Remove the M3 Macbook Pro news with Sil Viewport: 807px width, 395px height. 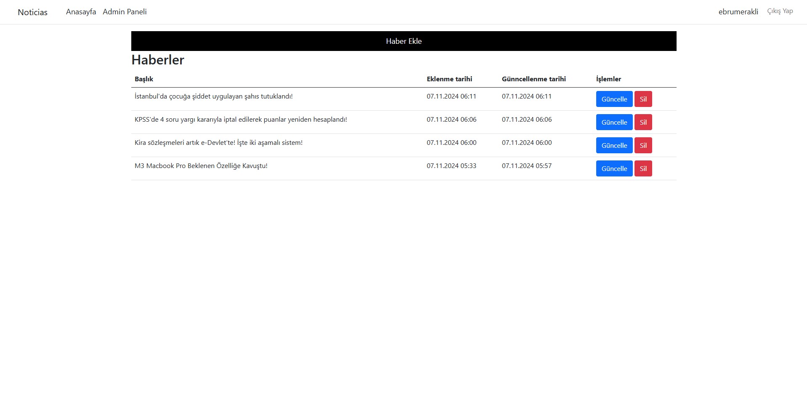(643, 169)
